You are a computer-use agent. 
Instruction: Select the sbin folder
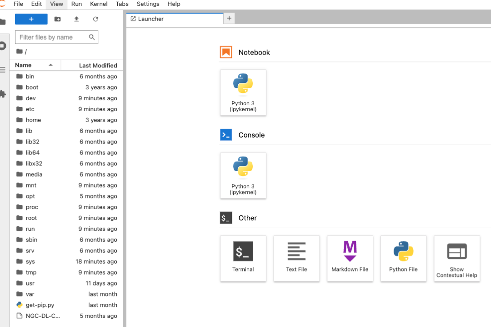tap(66, 240)
